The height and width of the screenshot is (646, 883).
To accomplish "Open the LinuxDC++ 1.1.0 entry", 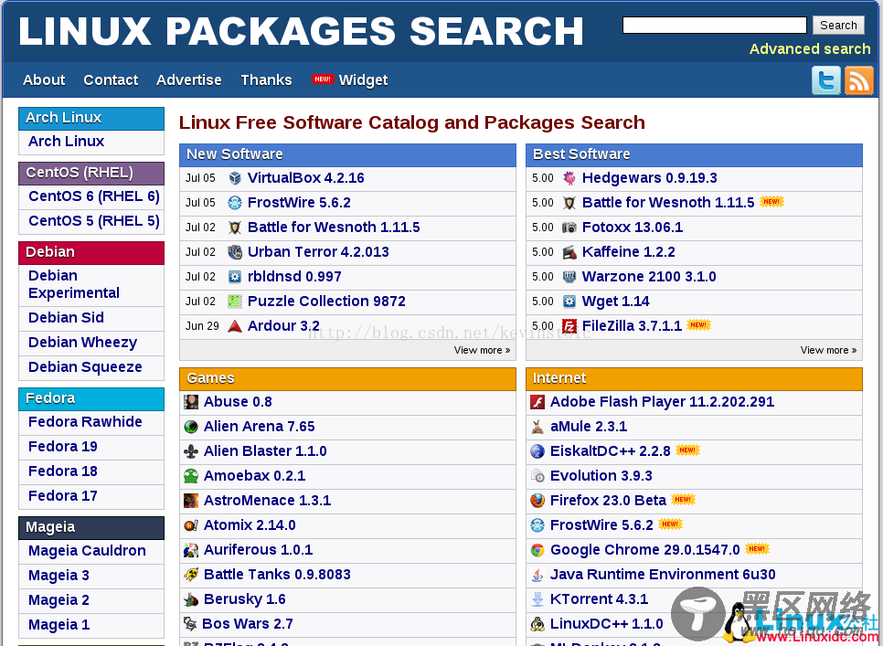I will click(x=606, y=624).
